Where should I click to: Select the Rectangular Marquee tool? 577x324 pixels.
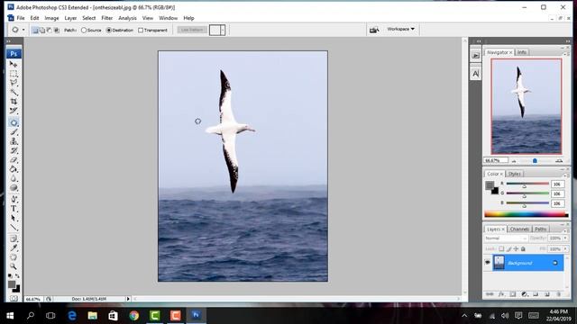14,74
